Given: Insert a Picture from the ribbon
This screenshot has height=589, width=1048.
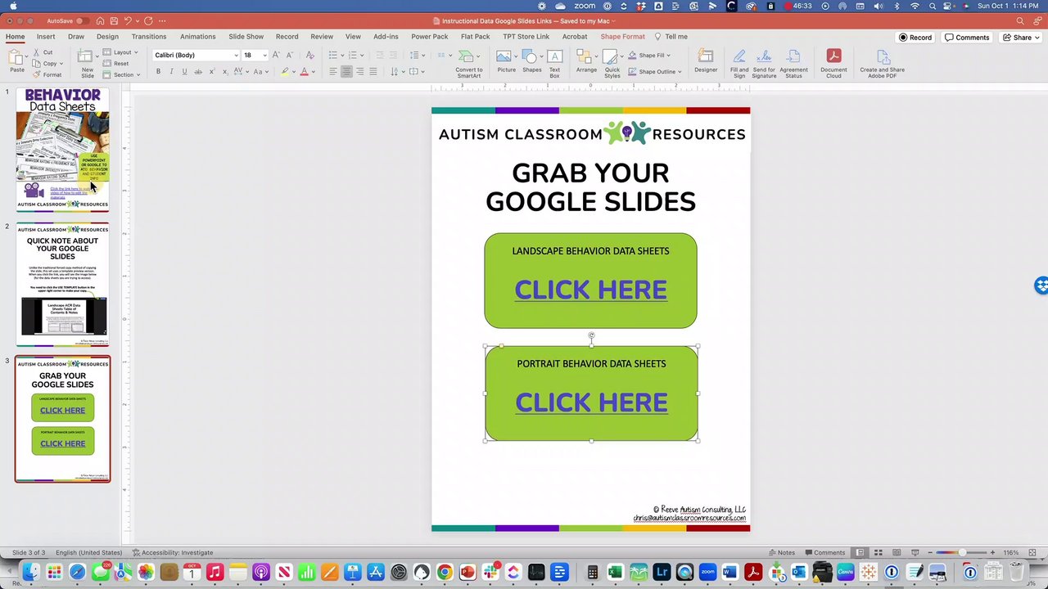Looking at the screenshot, I should point(507,62).
